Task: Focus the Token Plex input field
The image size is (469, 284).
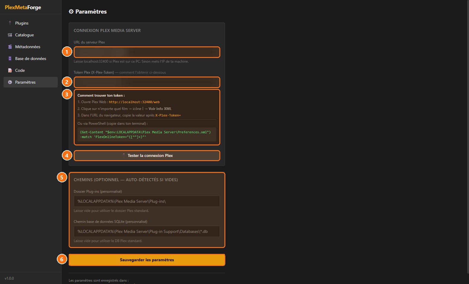Action: click(x=147, y=82)
